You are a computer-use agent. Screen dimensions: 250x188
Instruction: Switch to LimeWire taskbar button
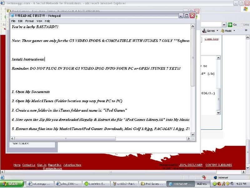(x=96, y=184)
